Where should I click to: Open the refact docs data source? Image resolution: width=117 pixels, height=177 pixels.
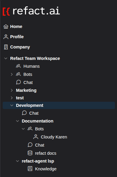pyautogui.click(x=46, y=153)
